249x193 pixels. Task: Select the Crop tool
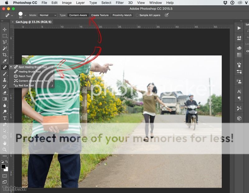(5, 54)
